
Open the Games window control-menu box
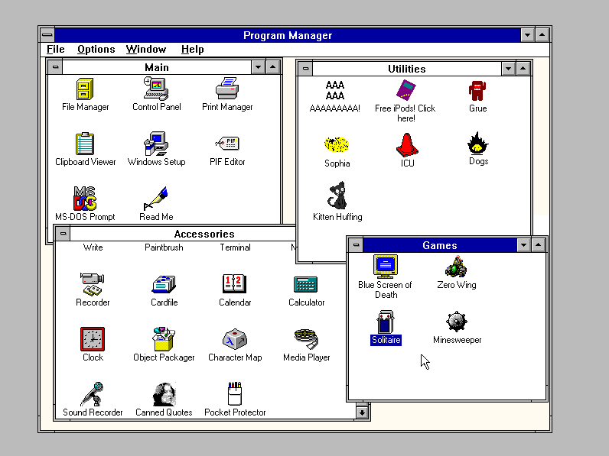(356, 245)
